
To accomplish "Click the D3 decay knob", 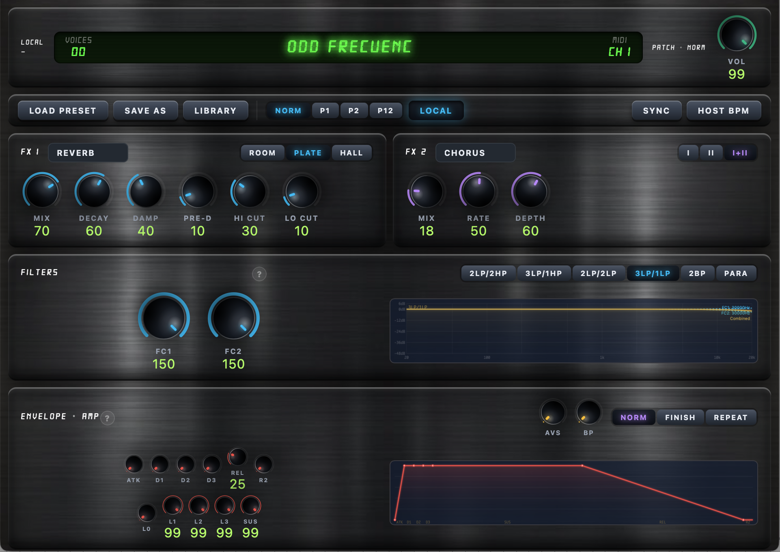I will pos(211,464).
